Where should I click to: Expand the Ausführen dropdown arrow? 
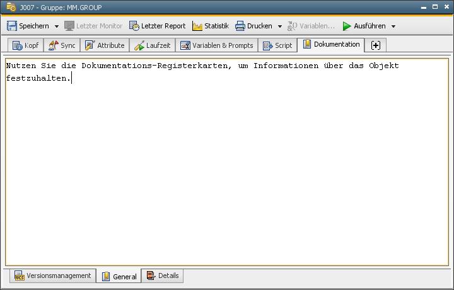click(393, 26)
